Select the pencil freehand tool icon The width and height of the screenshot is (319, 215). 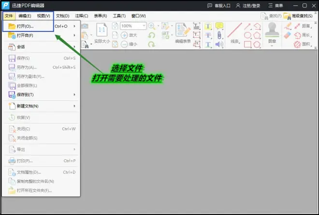[288, 26]
